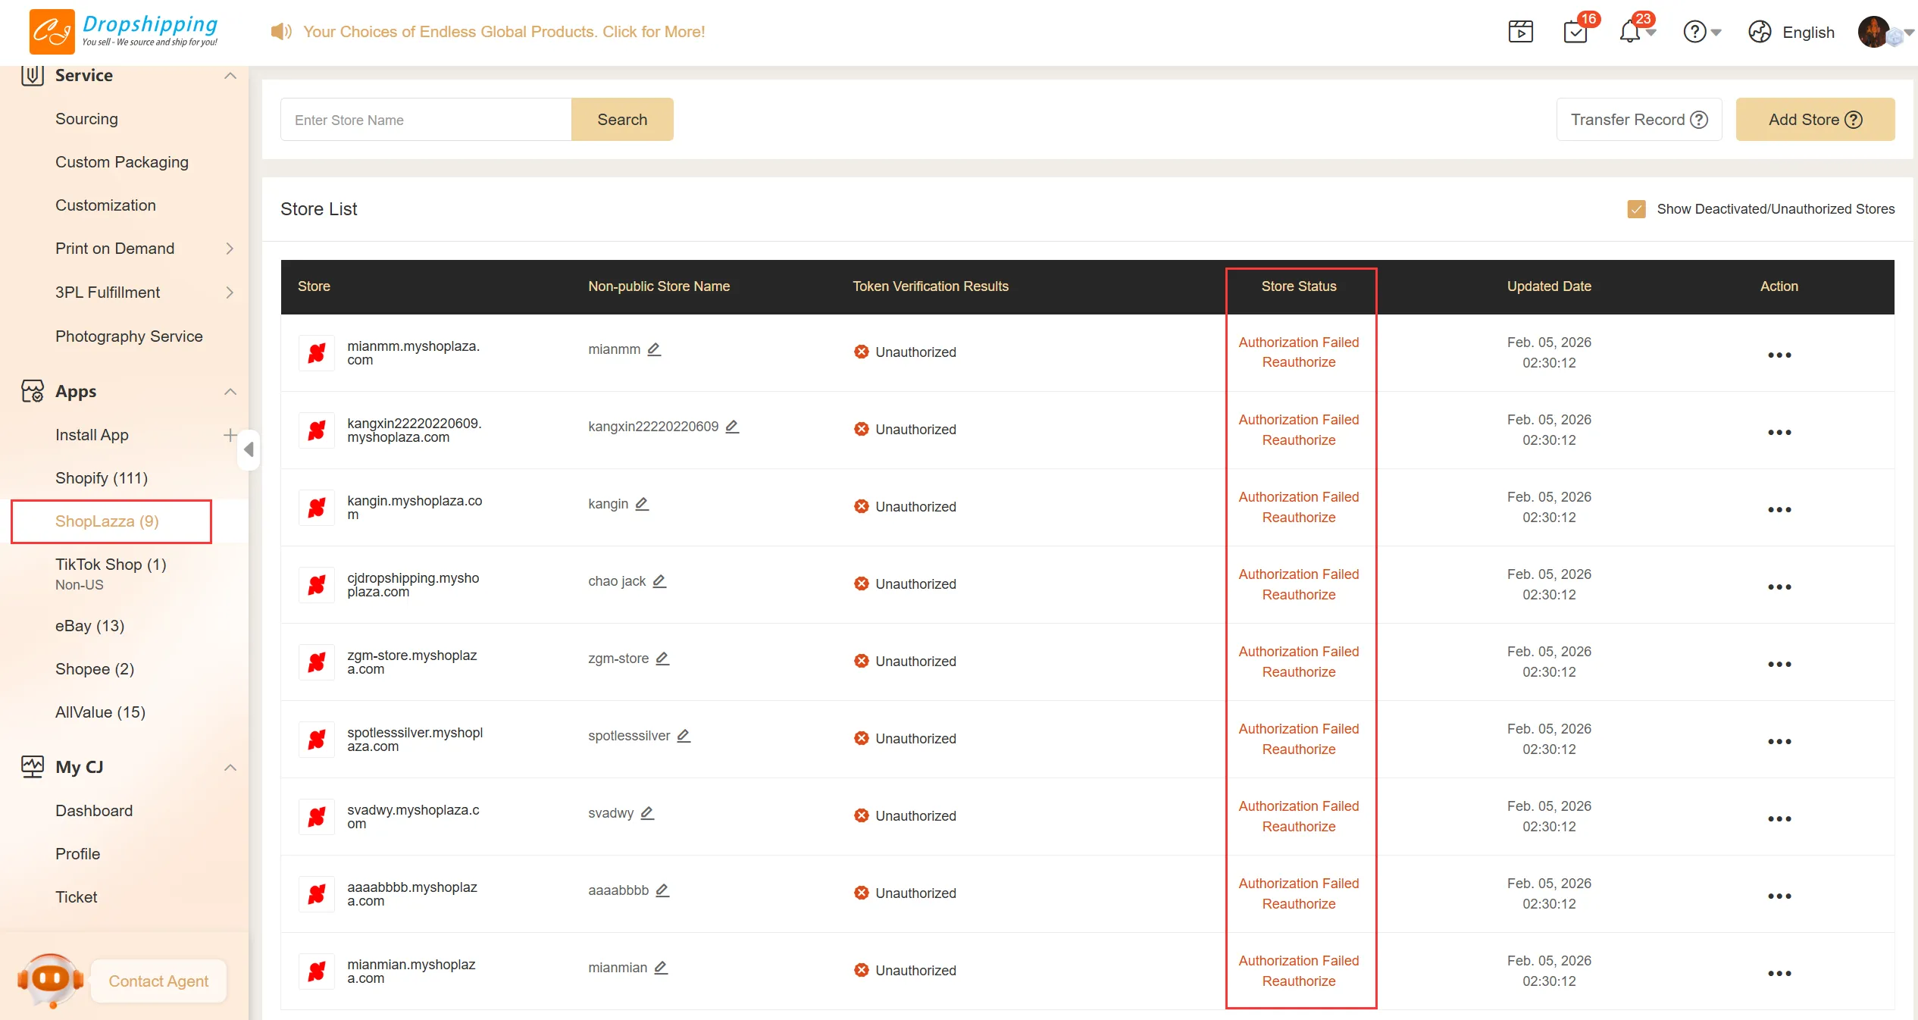Open the three-dot action menu for kangin store
Viewport: 1918px width, 1020px height.
point(1779,509)
